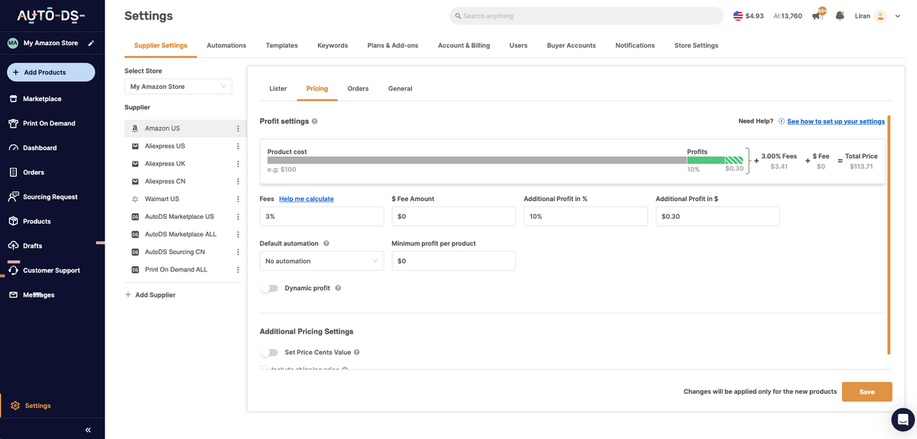Click the Minimum profit per product field

coord(453,261)
